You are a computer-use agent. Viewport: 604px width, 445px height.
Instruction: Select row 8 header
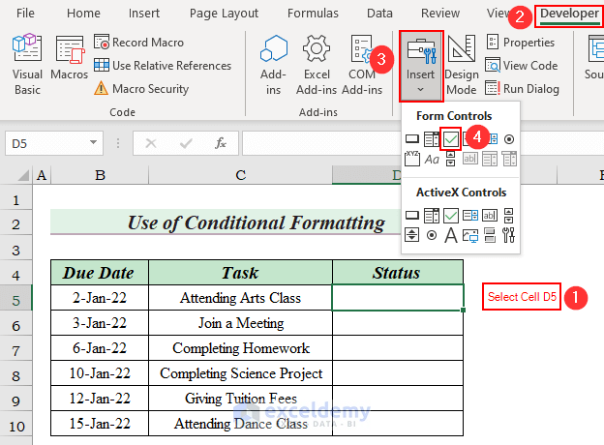[x=15, y=373]
